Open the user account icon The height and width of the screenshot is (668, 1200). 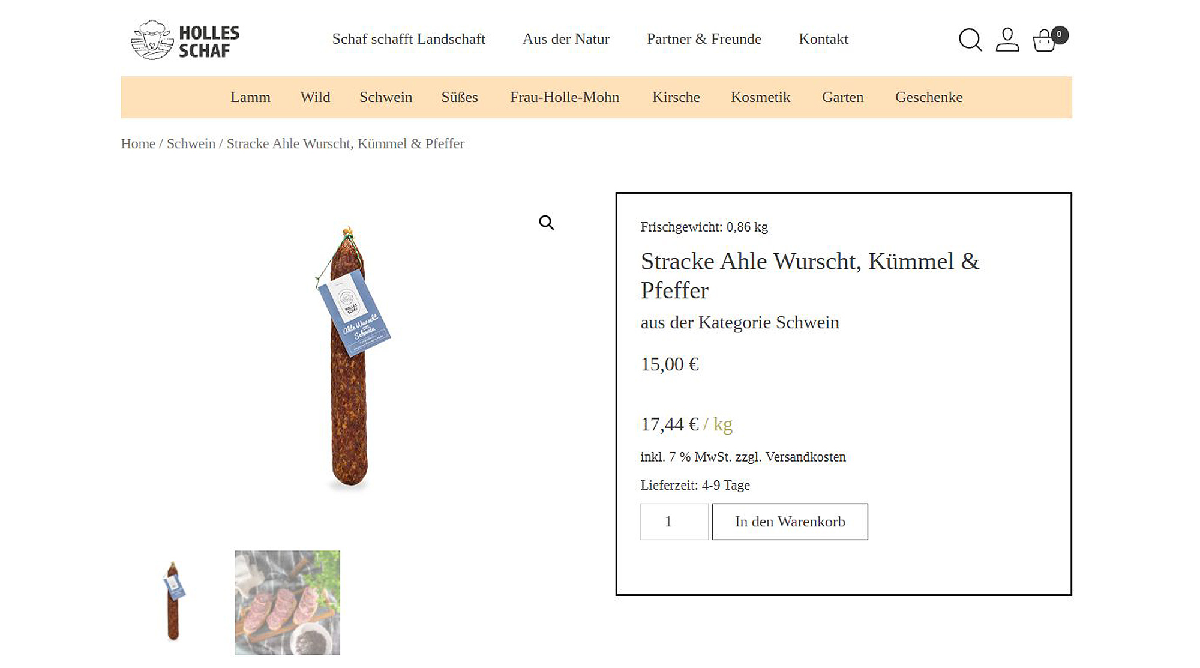click(x=1007, y=40)
